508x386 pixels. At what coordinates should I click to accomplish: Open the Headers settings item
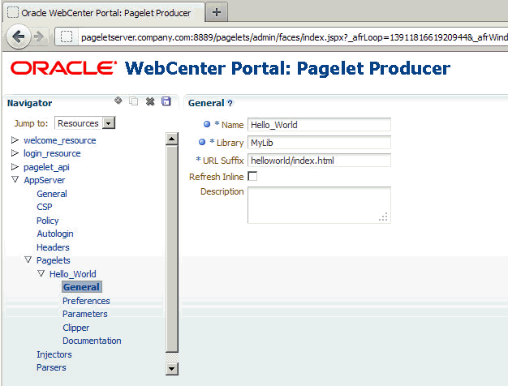point(53,247)
